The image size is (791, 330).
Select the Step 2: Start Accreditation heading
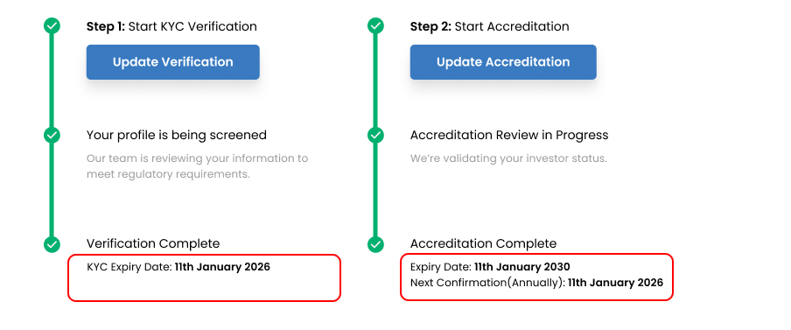click(489, 26)
